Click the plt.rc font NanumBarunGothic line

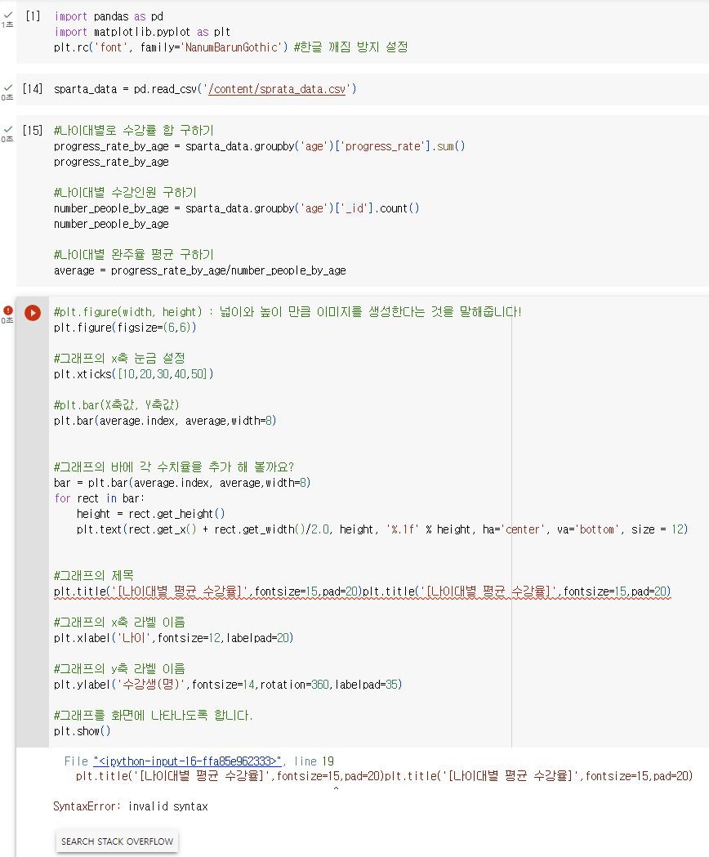(x=231, y=47)
